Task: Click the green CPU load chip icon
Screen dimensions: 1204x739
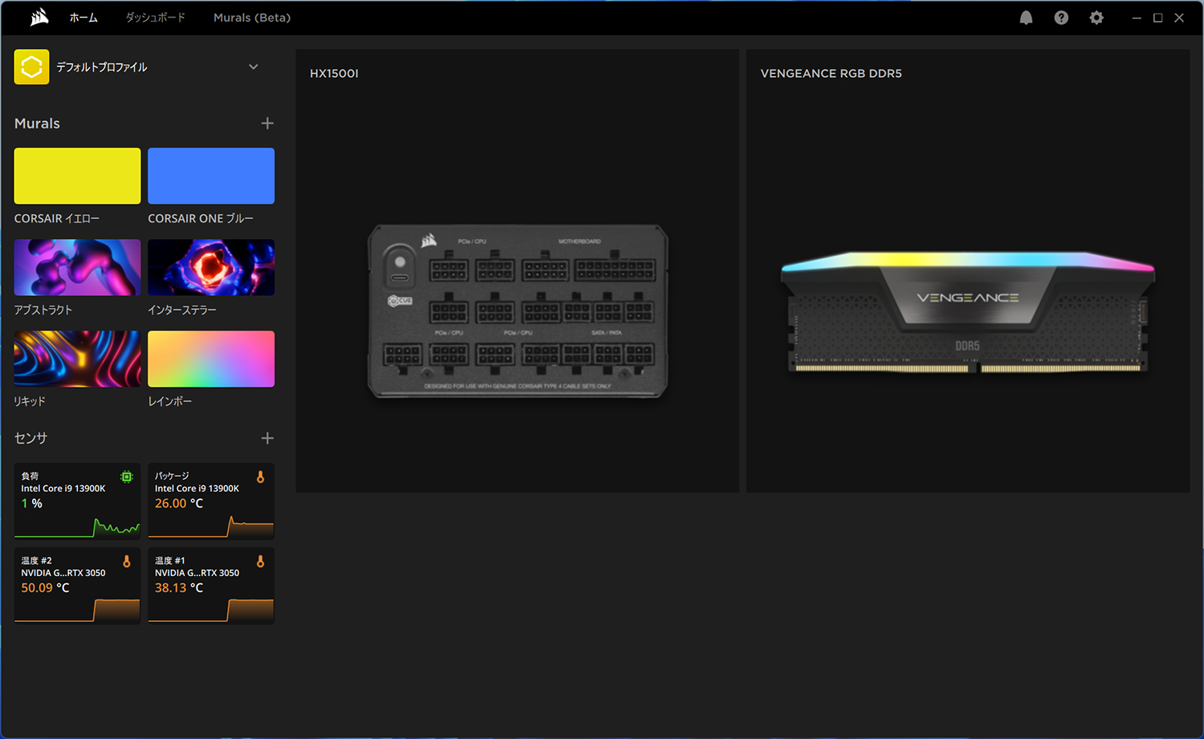Action: click(x=126, y=477)
